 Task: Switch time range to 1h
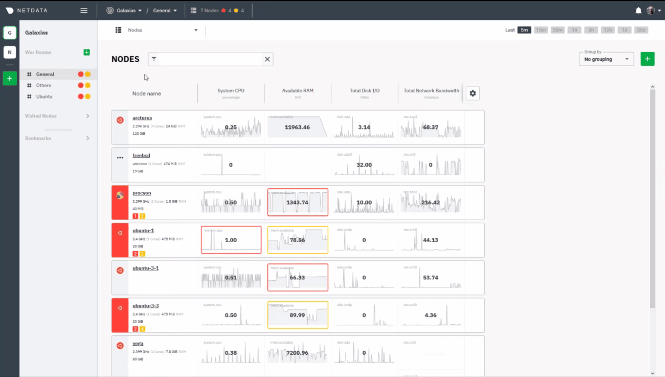click(574, 30)
